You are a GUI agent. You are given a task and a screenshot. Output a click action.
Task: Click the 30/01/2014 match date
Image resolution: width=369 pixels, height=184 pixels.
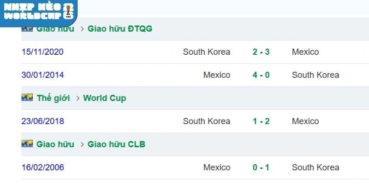42,75
